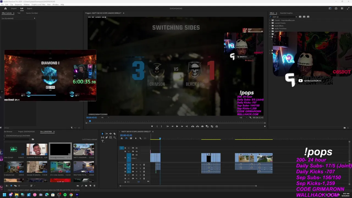Screen dimensions: 352x198
Task: Open the sort icons dropdown arrow
Action: [35, 186]
